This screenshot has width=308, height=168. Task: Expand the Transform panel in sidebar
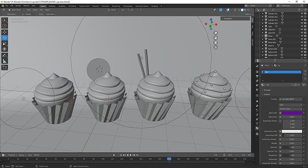(235, 19)
